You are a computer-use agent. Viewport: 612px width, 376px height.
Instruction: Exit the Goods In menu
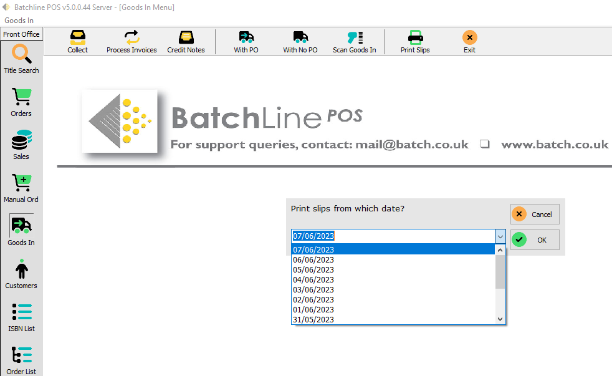click(x=469, y=41)
